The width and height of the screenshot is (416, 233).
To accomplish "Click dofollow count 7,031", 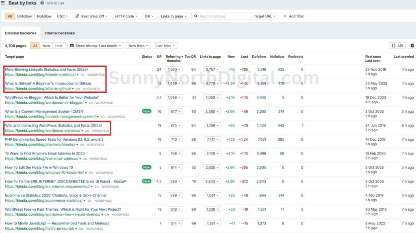I will point(262,139).
